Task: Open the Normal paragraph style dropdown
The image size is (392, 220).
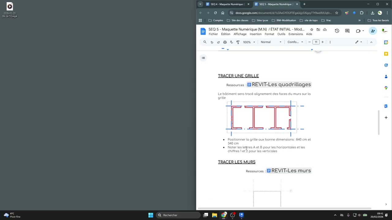Action: coord(271,42)
